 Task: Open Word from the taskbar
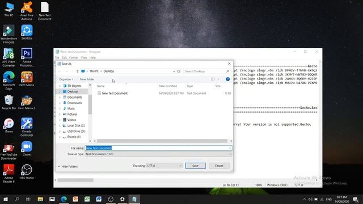[x=99, y=199]
